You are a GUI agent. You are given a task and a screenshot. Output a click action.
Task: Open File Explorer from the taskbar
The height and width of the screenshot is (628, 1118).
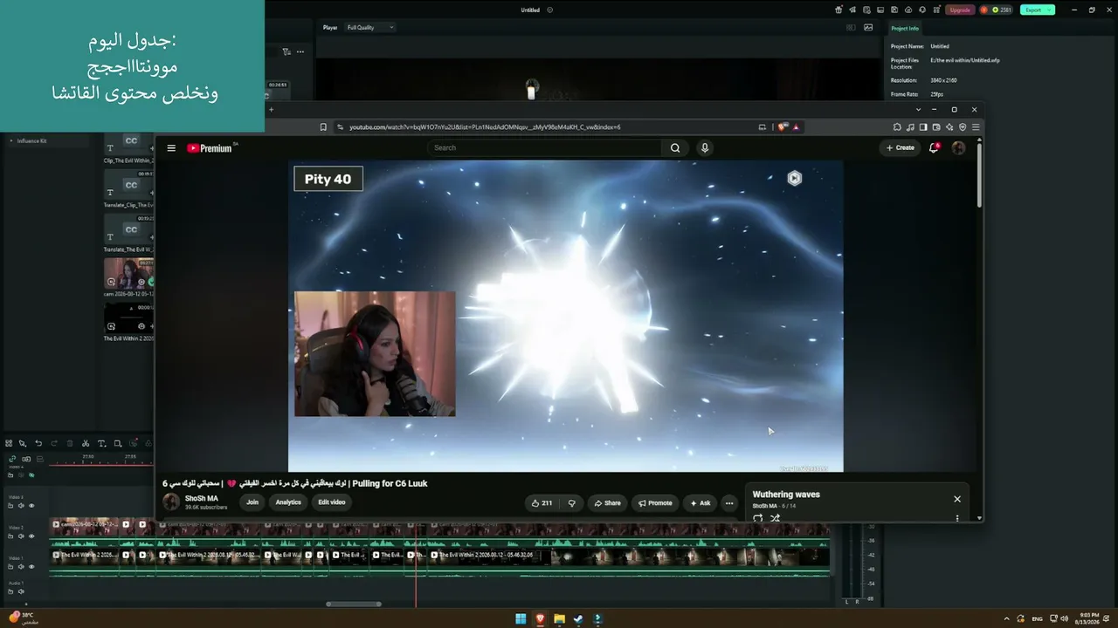pyautogui.click(x=559, y=619)
